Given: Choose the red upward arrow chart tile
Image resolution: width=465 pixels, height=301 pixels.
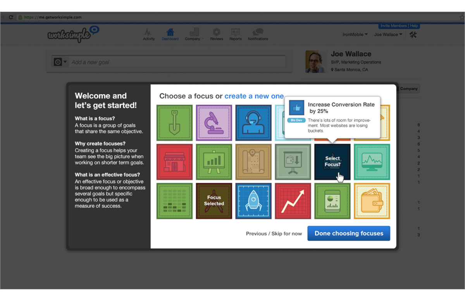Looking at the screenshot, I should coord(293,201).
